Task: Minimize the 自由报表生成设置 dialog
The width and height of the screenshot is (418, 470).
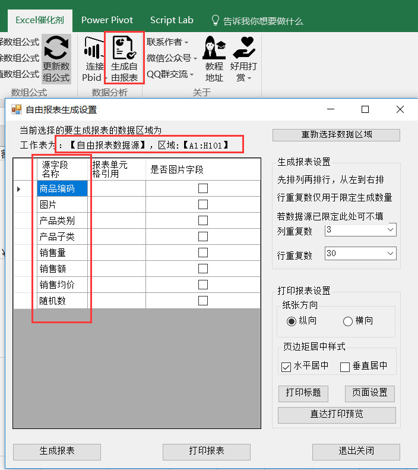Action: 331,109
